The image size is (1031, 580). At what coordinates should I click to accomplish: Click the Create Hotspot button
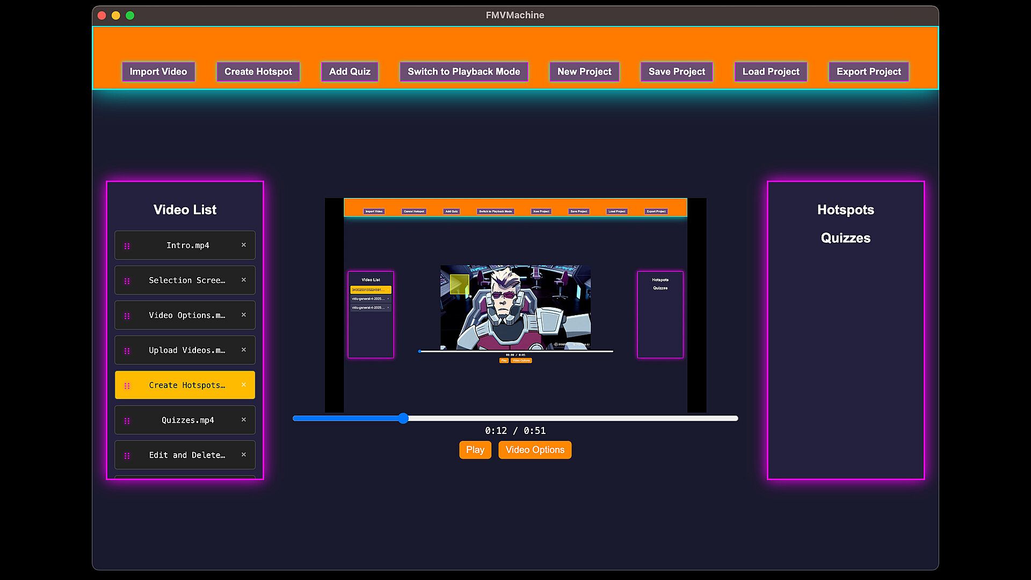tap(258, 71)
